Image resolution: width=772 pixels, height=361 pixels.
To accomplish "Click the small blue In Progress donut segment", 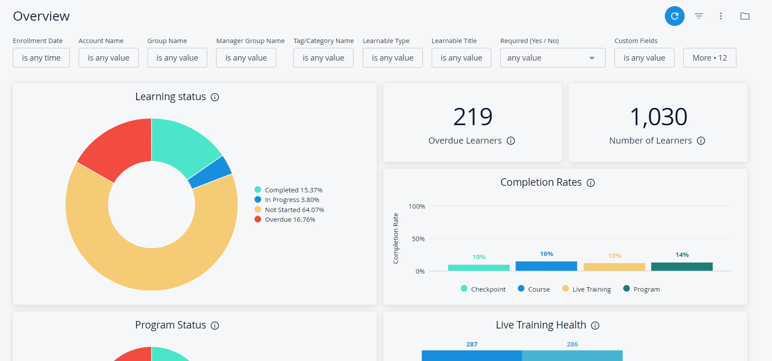I will click(210, 172).
